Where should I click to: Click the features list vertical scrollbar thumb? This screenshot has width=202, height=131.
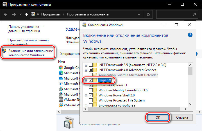pyautogui.click(x=190, y=71)
